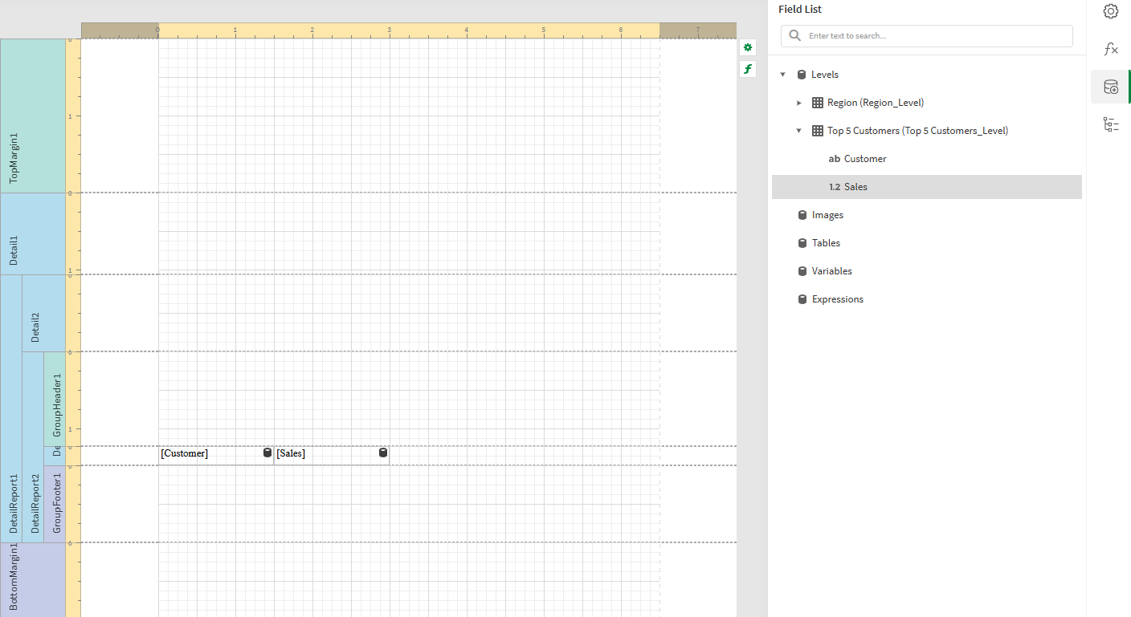Click the green formula icon beside the ruler
The image size is (1131, 617).
pos(747,69)
